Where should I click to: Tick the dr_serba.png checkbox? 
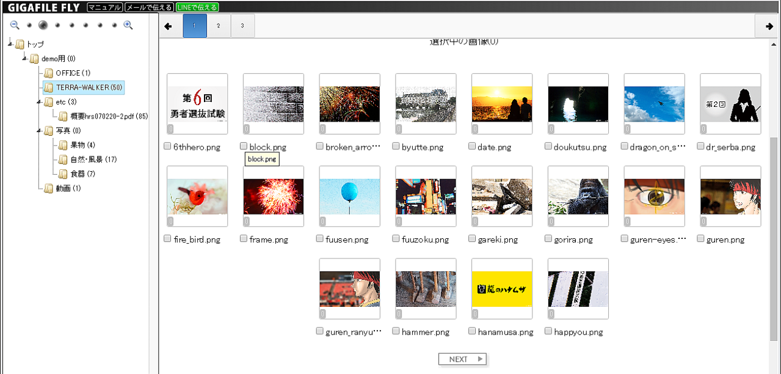(700, 146)
